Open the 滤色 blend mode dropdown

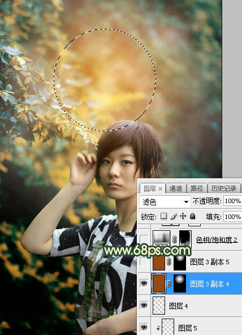pos(165,201)
